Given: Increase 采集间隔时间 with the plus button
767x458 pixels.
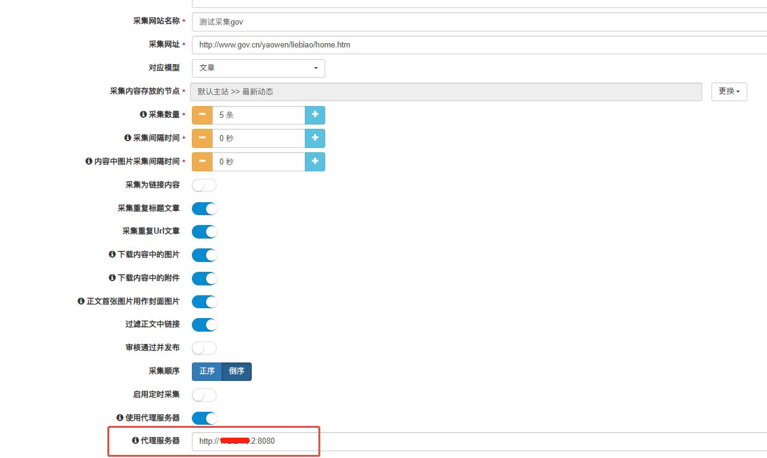Looking at the screenshot, I should 315,139.
